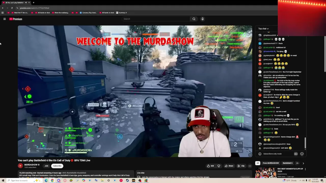Image resolution: width=326 pixels, height=183 pixels.
Task: Open more actions three-dot menu under the video
Action: [250, 166]
